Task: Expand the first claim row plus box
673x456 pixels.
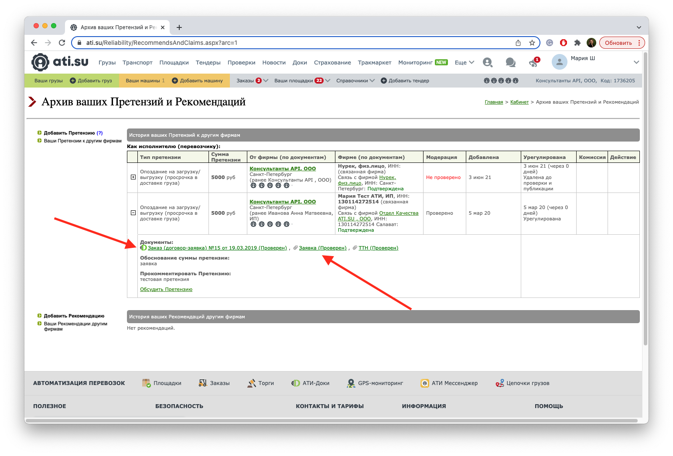Action: (x=133, y=177)
